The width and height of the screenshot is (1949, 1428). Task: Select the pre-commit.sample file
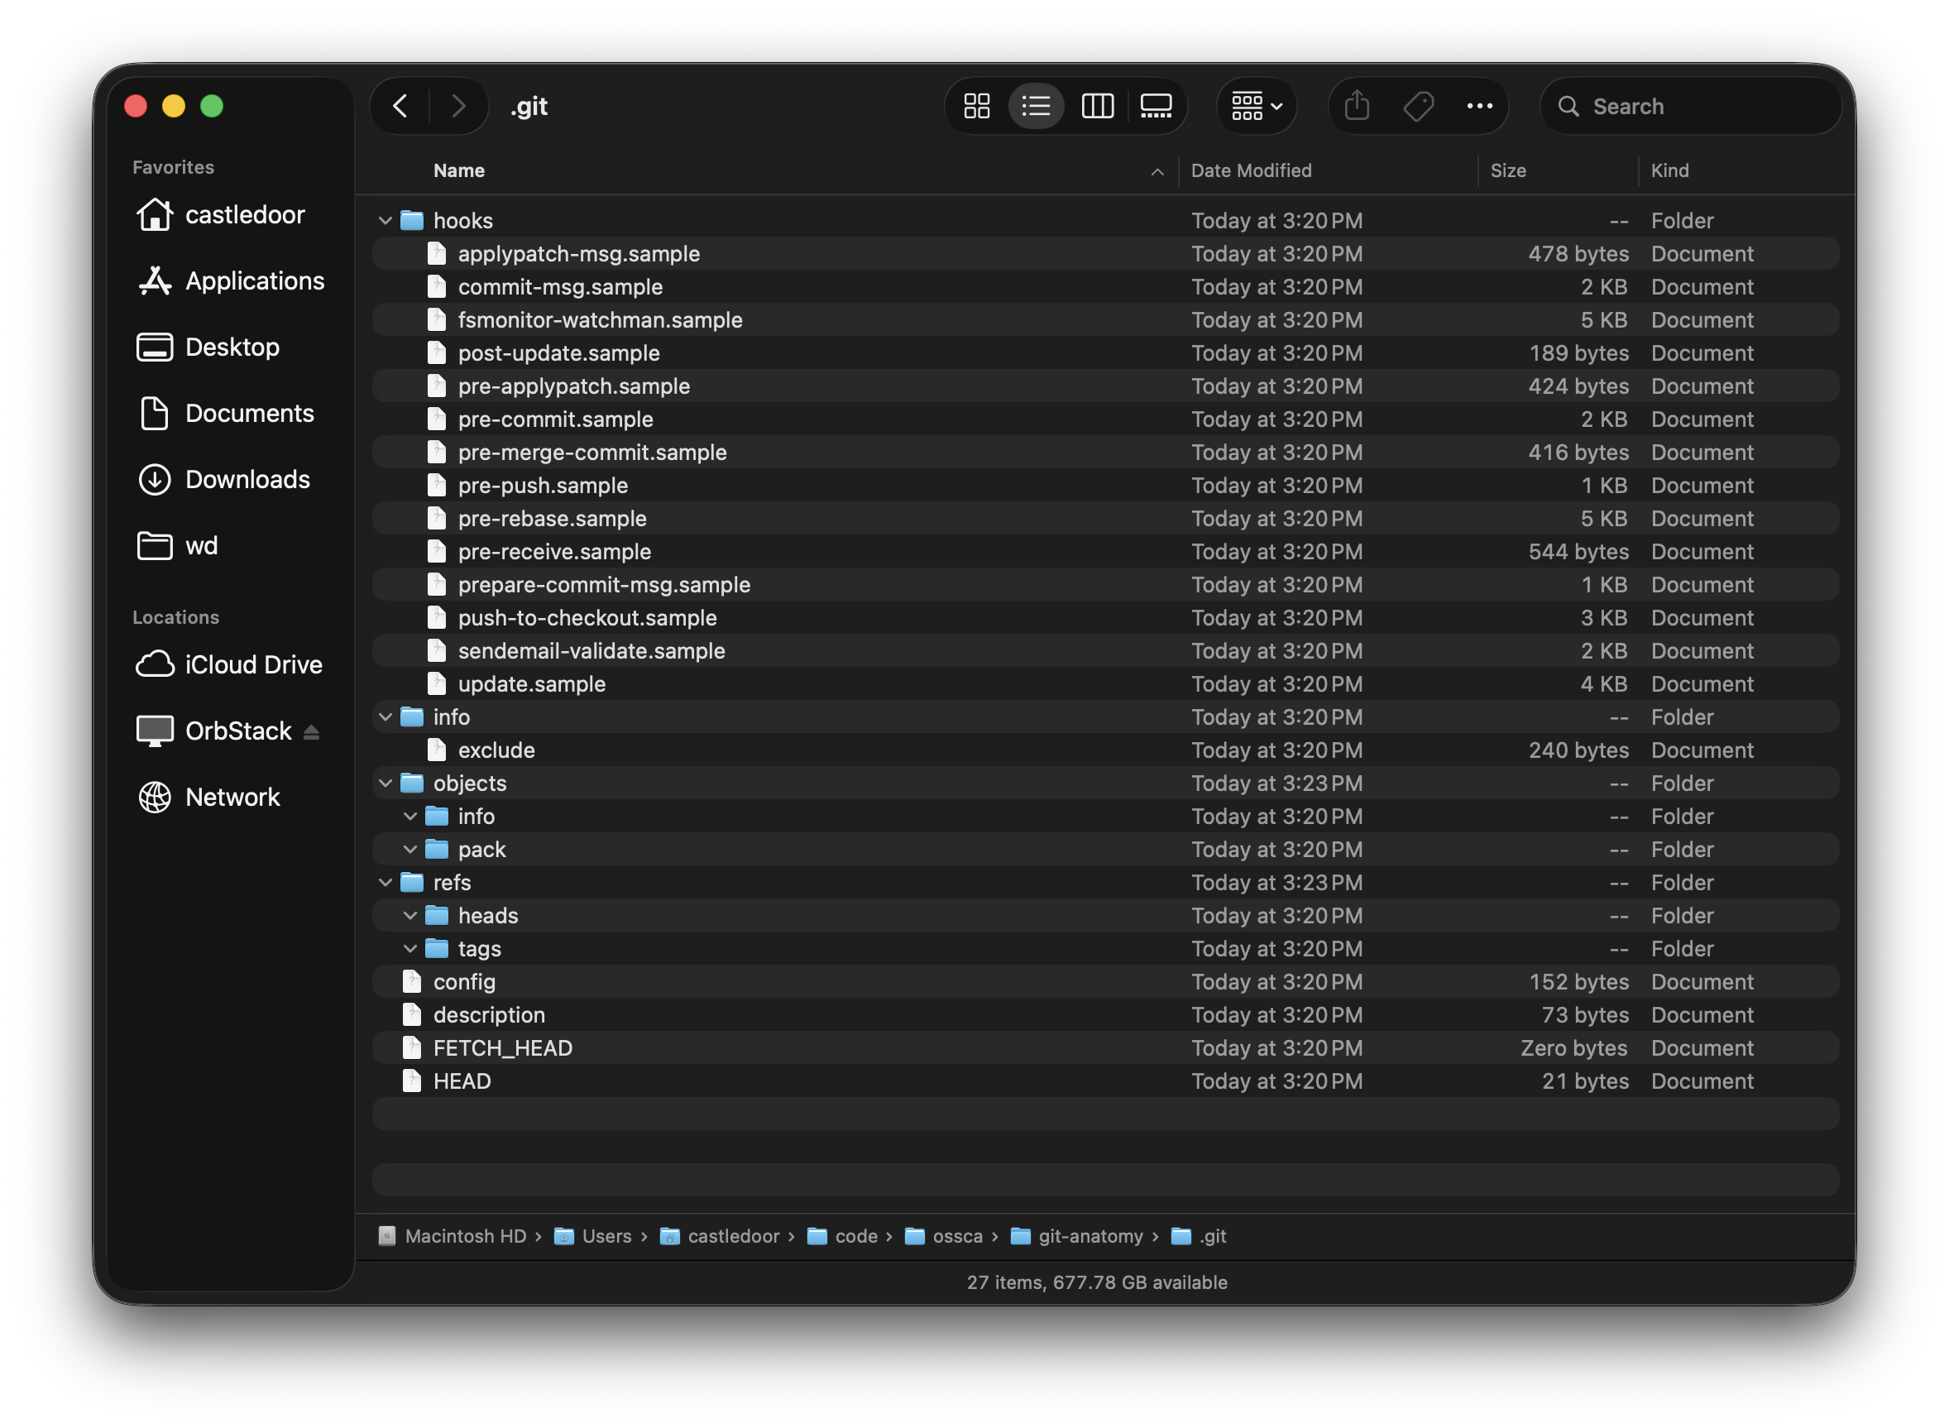555,420
